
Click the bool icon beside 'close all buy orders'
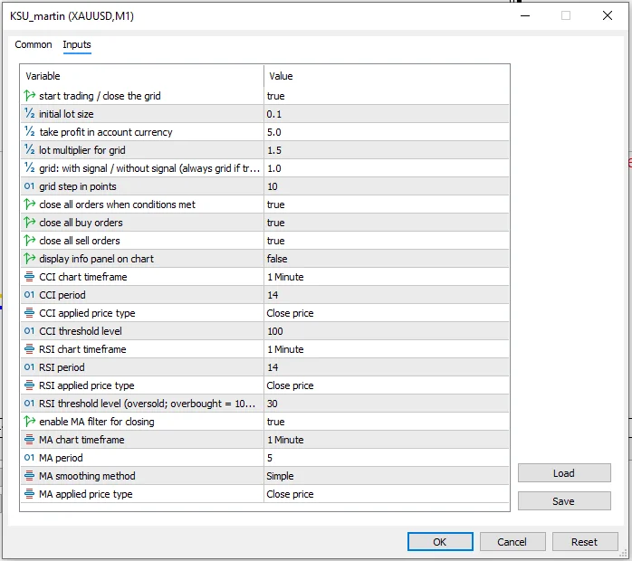click(x=29, y=223)
